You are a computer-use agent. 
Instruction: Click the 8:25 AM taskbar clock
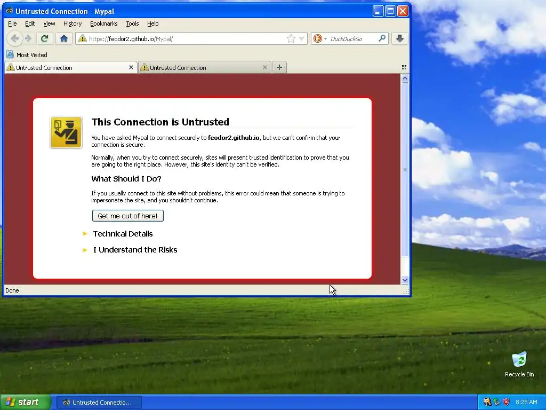pos(526,402)
